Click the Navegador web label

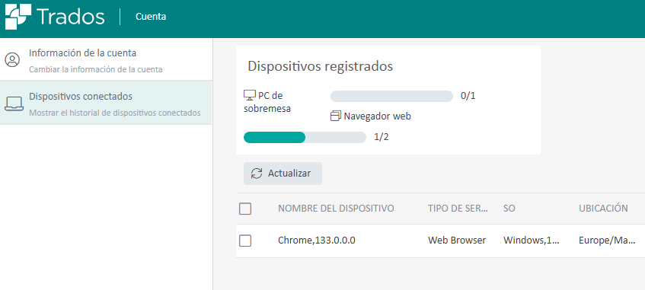point(377,116)
